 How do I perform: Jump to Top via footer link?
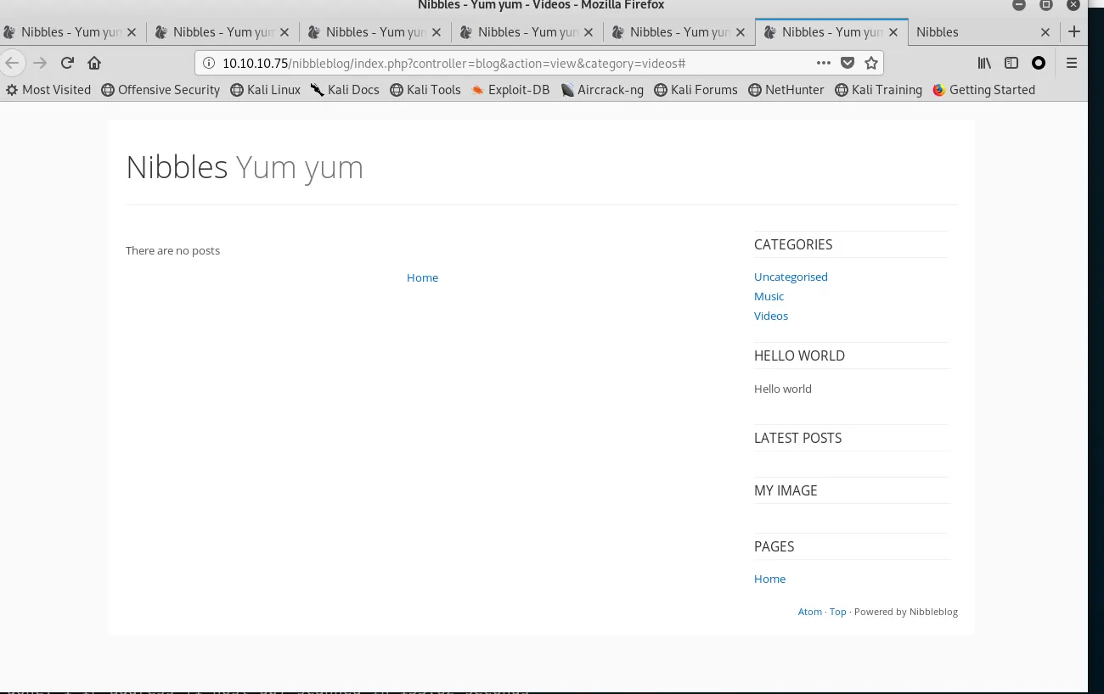pos(838,612)
